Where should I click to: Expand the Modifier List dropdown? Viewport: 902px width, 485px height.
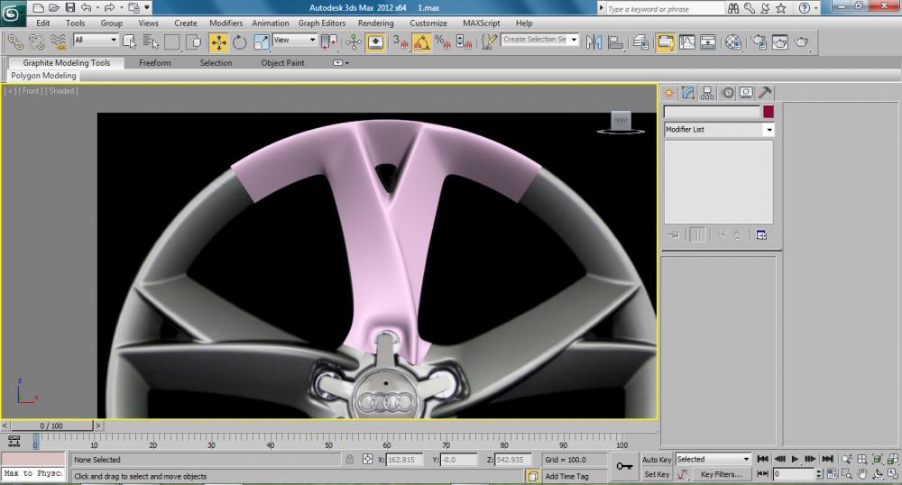pyautogui.click(x=769, y=130)
